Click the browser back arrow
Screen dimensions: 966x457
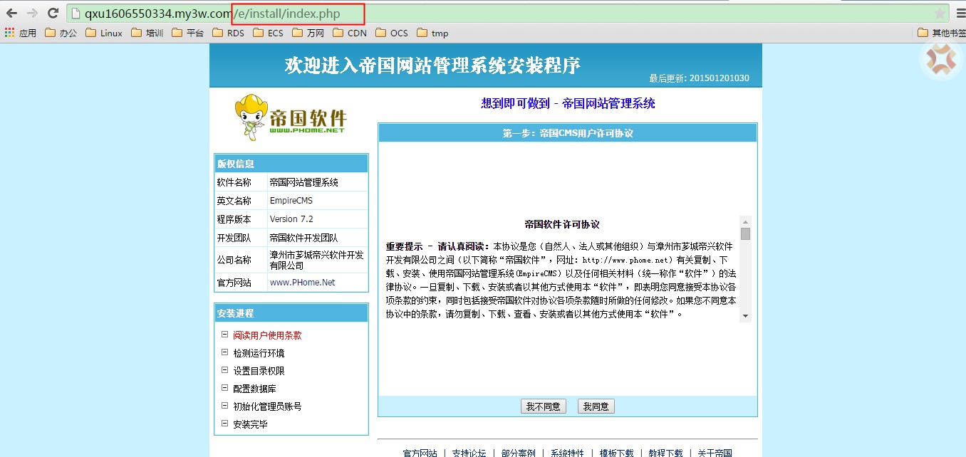coord(11,14)
